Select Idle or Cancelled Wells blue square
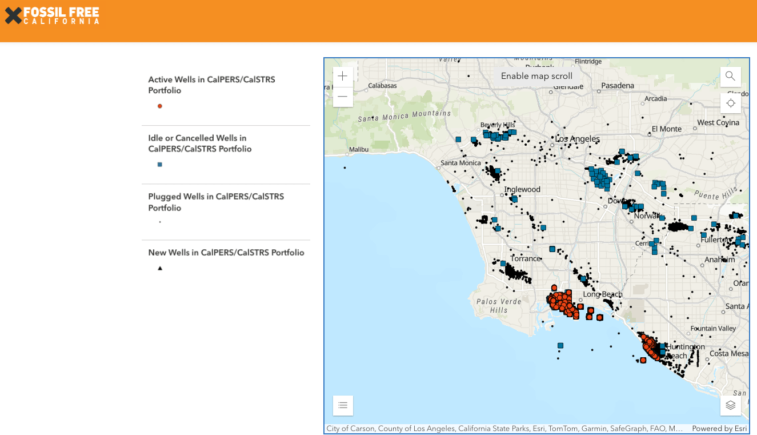 click(160, 165)
